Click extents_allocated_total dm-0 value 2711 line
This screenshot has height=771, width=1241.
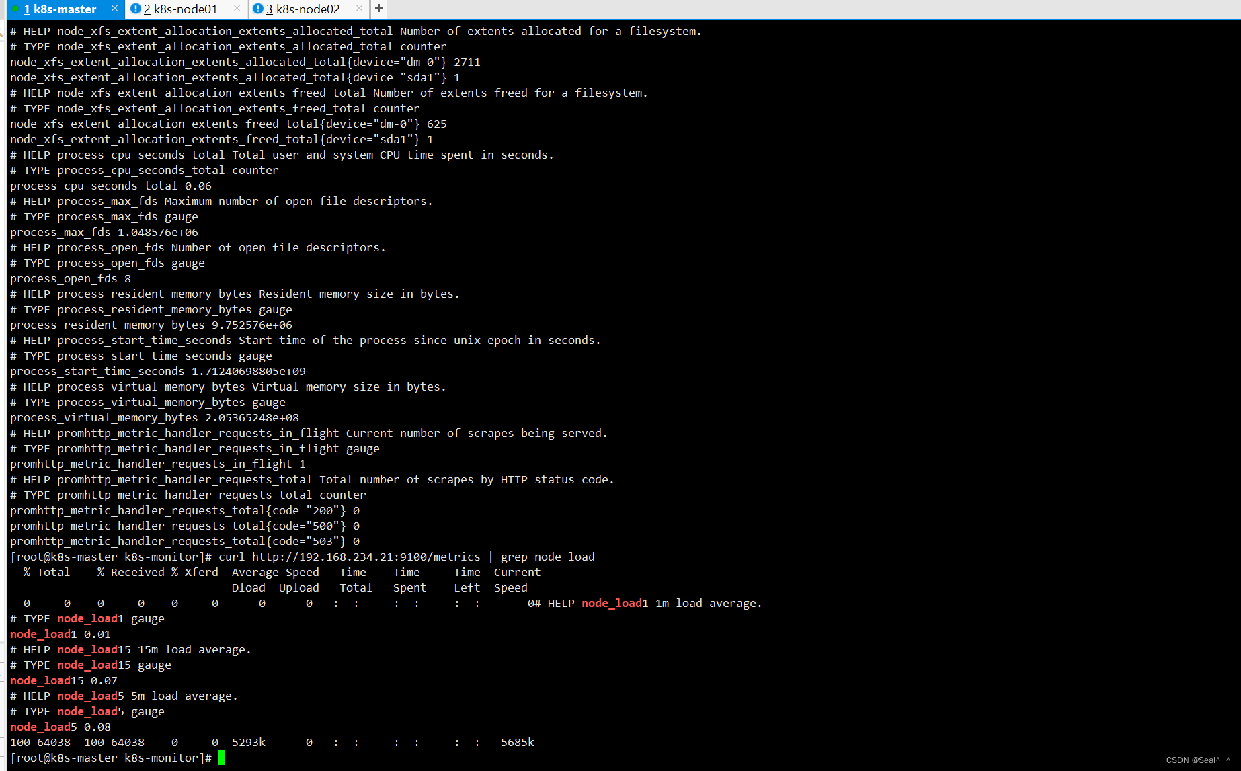(x=245, y=62)
